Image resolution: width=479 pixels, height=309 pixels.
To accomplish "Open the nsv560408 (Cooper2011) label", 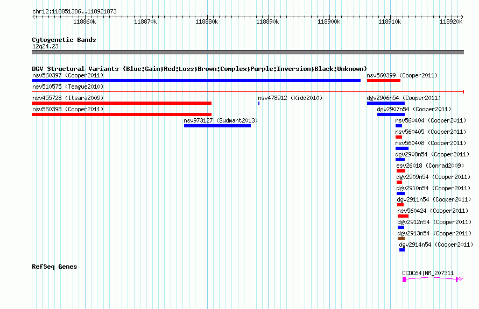I will (431, 143).
